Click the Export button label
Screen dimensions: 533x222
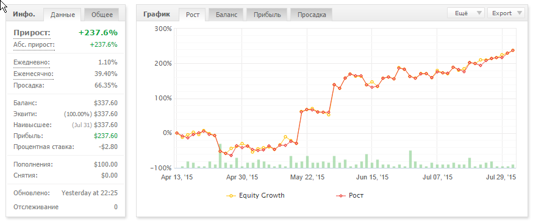502,13
